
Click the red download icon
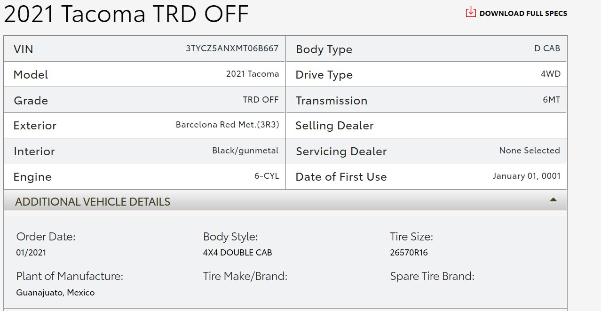[x=470, y=12]
